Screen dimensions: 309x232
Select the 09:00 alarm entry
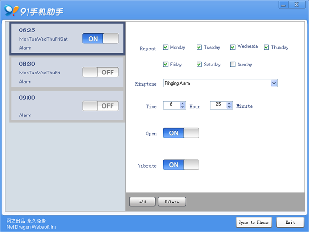click(67, 105)
